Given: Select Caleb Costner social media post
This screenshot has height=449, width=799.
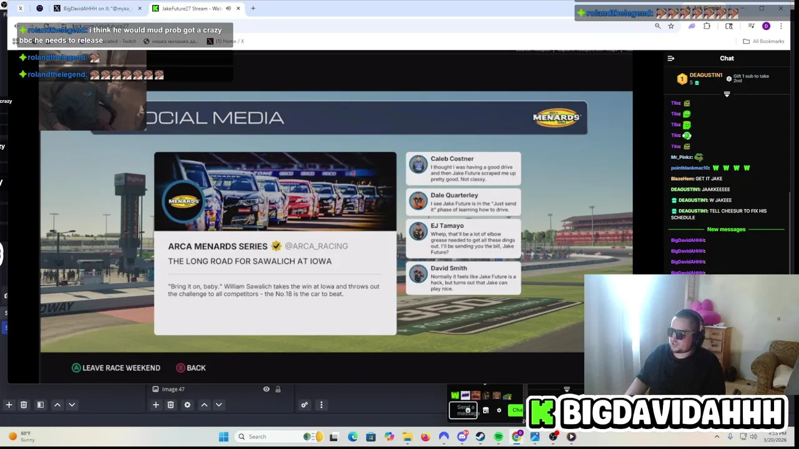Looking at the screenshot, I should pyautogui.click(x=463, y=169).
